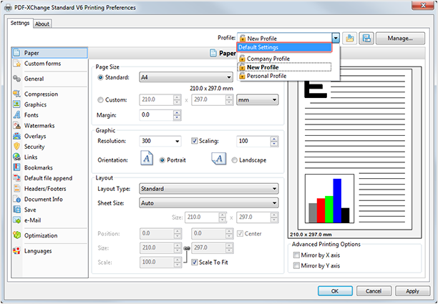
Task: Select New Profile entry in dropdown list
Action: pyautogui.click(x=284, y=67)
